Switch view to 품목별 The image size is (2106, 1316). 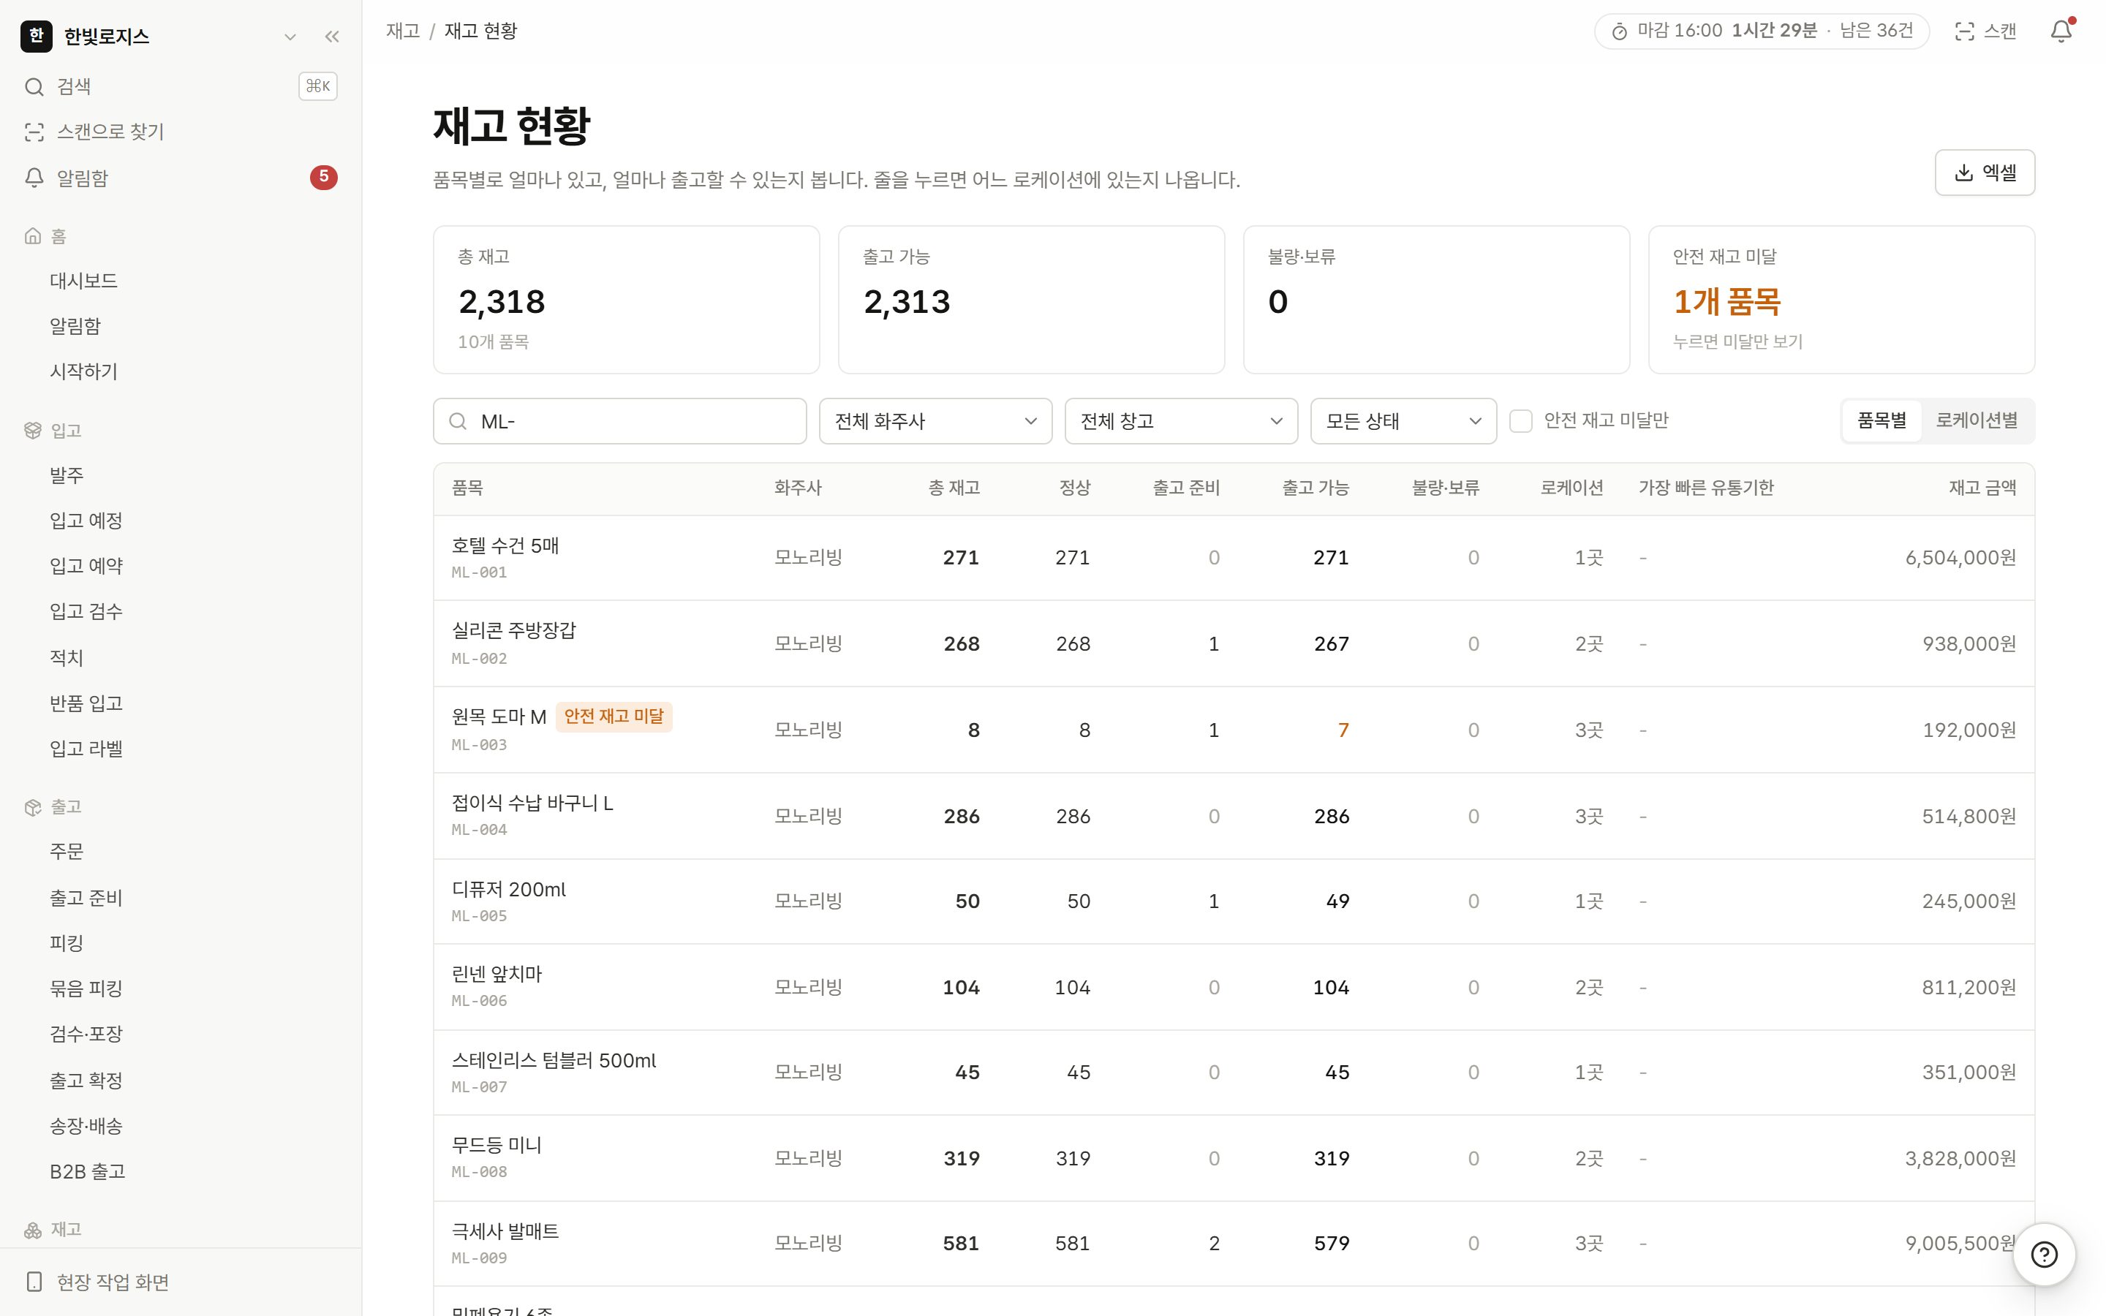1882,420
